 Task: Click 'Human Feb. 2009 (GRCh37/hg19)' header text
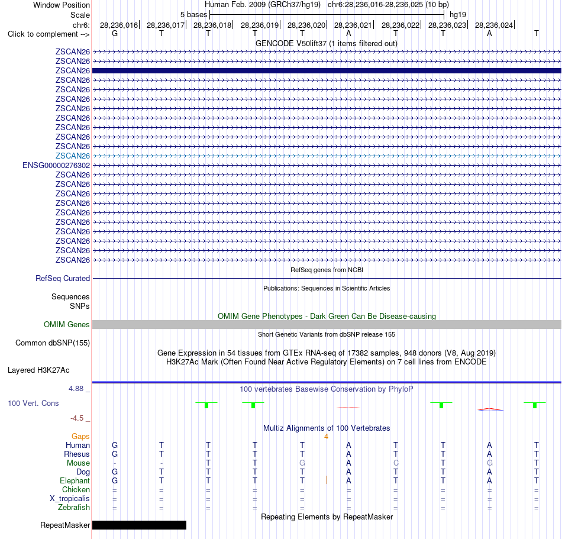[262, 5]
